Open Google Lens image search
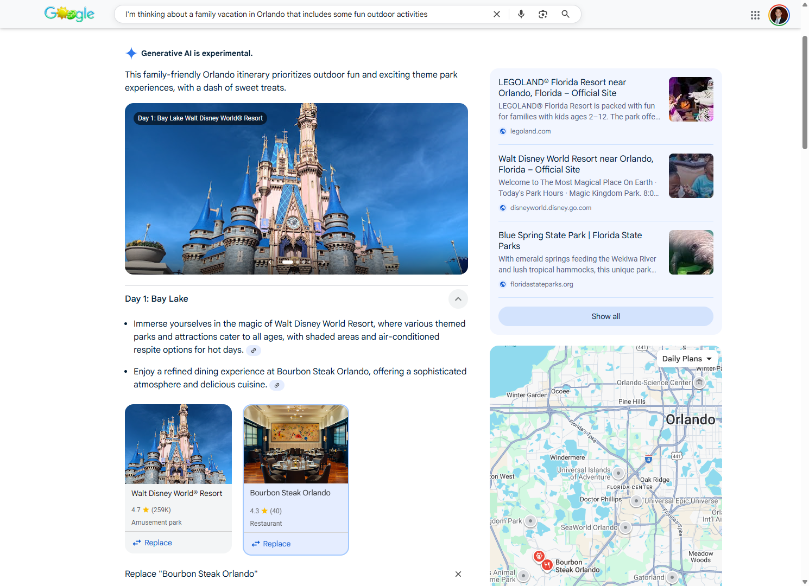The image size is (809, 586). tap(542, 14)
